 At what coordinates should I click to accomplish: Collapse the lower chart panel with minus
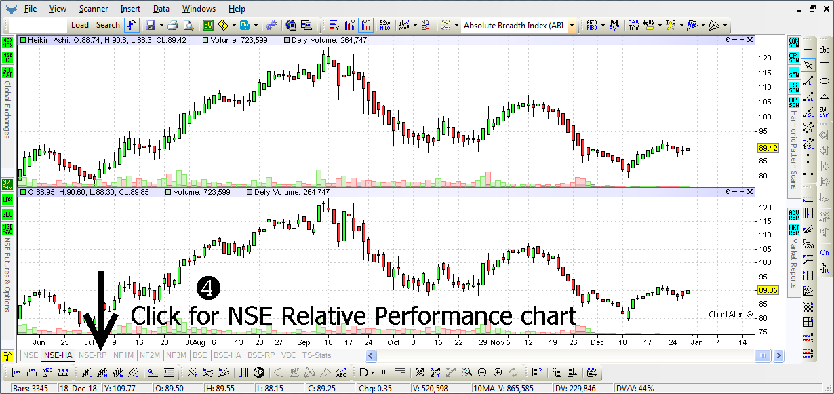click(734, 192)
